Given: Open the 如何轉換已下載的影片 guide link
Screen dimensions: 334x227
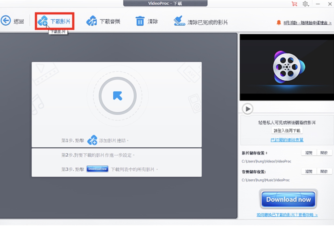Looking at the screenshot, I should tap(287, 215).
